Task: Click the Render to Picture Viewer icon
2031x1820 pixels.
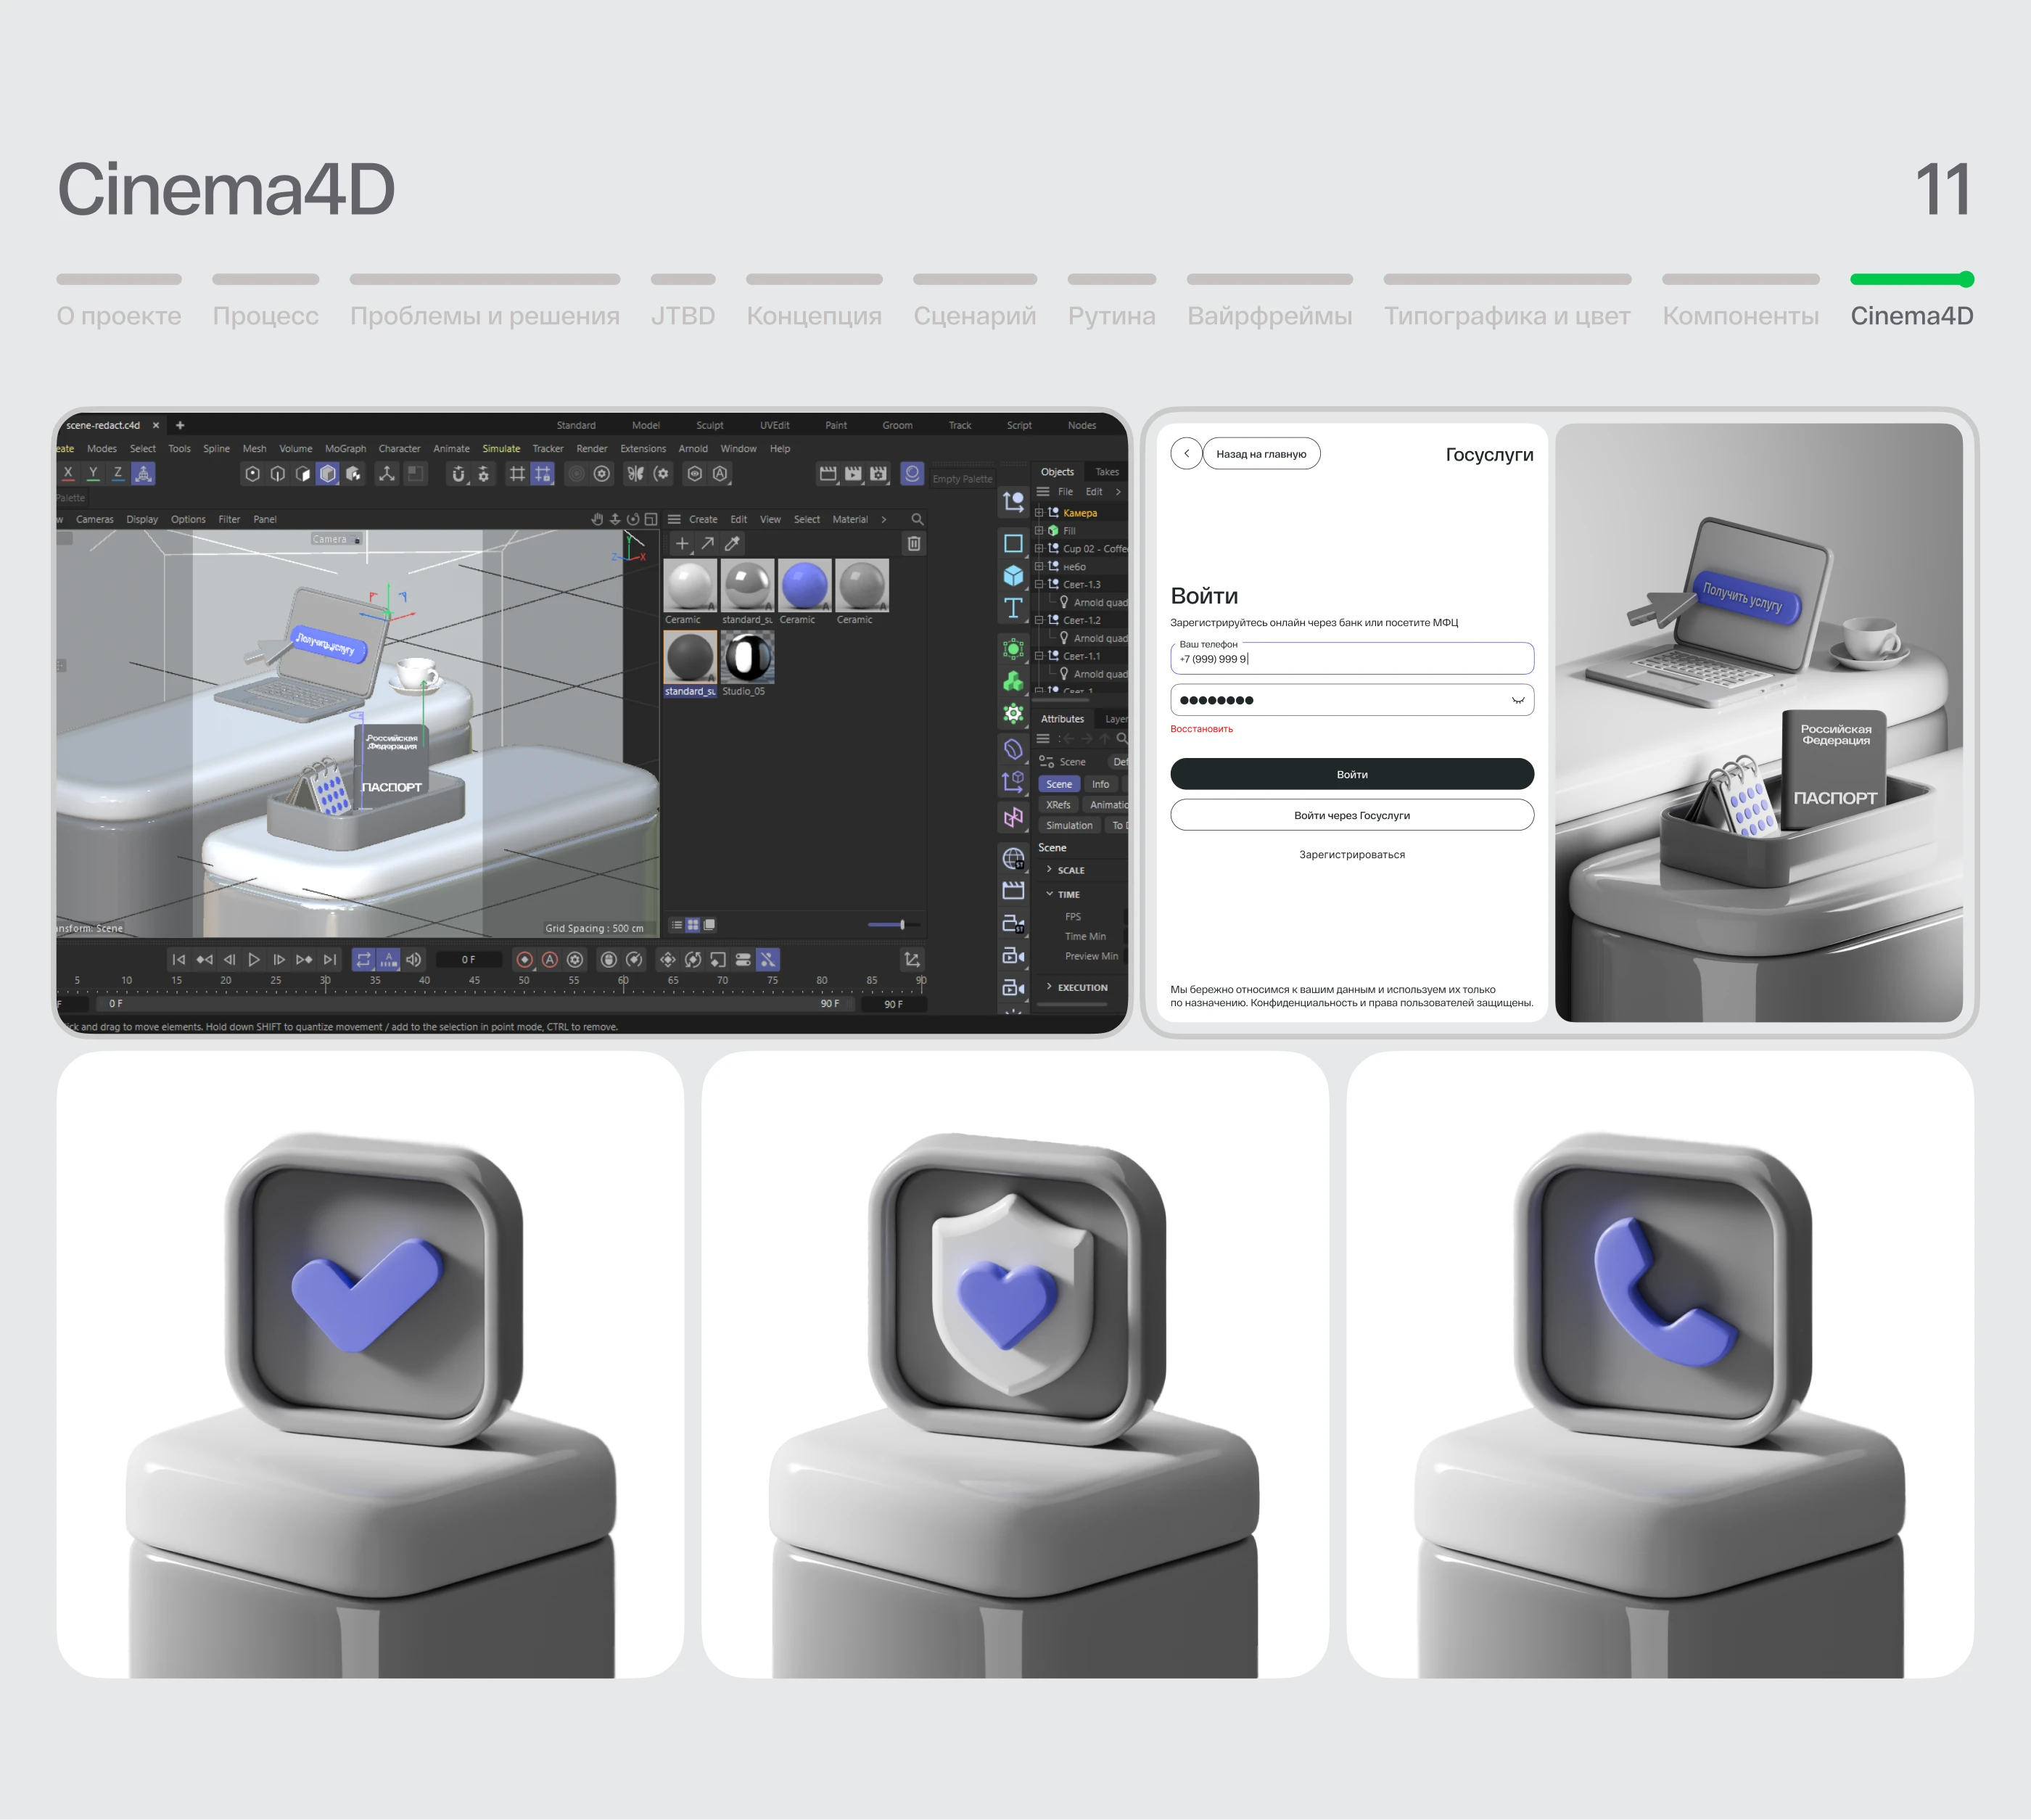Action: (x=853, y=474)
